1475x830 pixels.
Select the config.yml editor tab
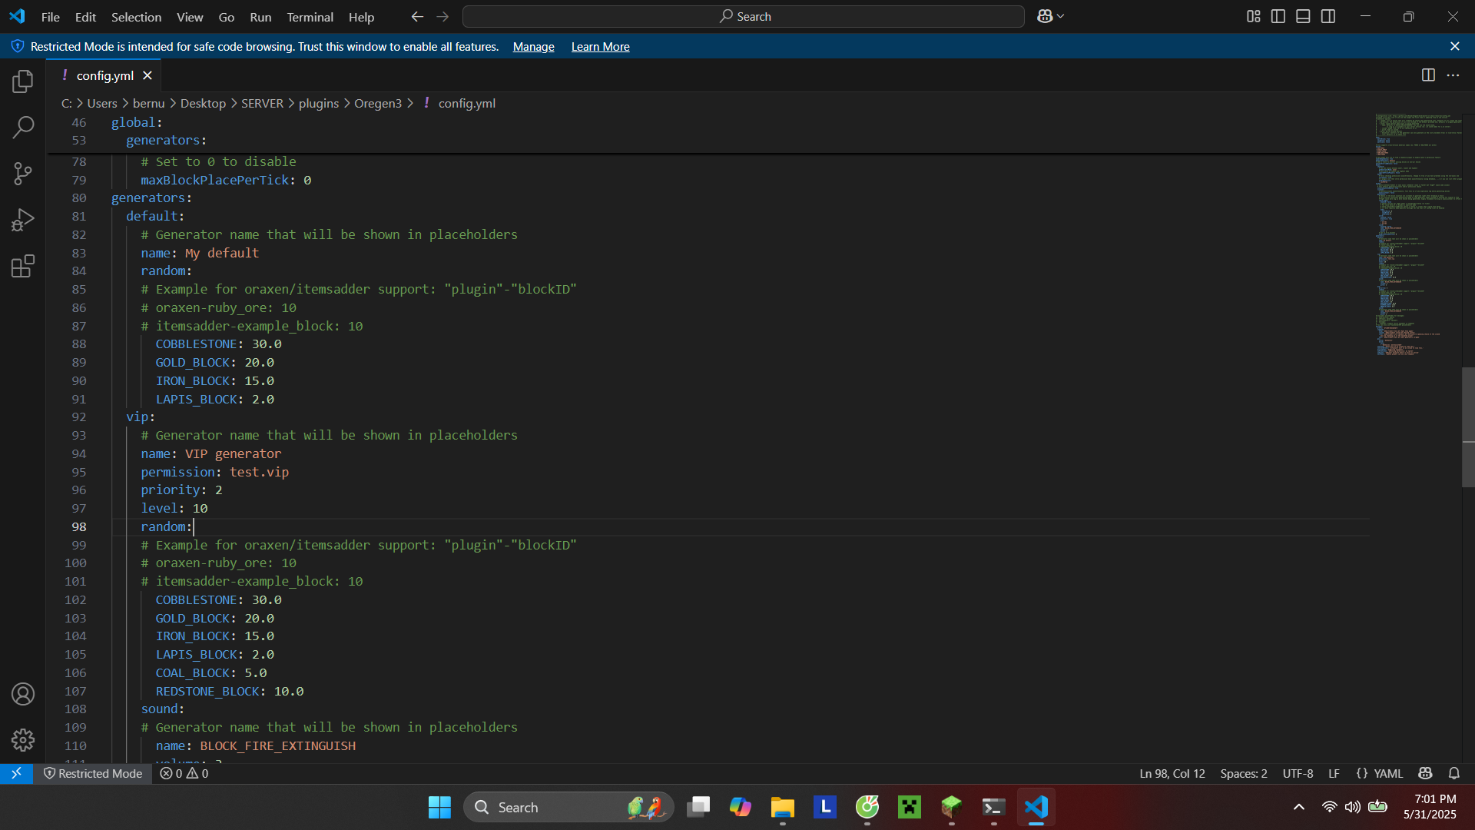(104, 75)
